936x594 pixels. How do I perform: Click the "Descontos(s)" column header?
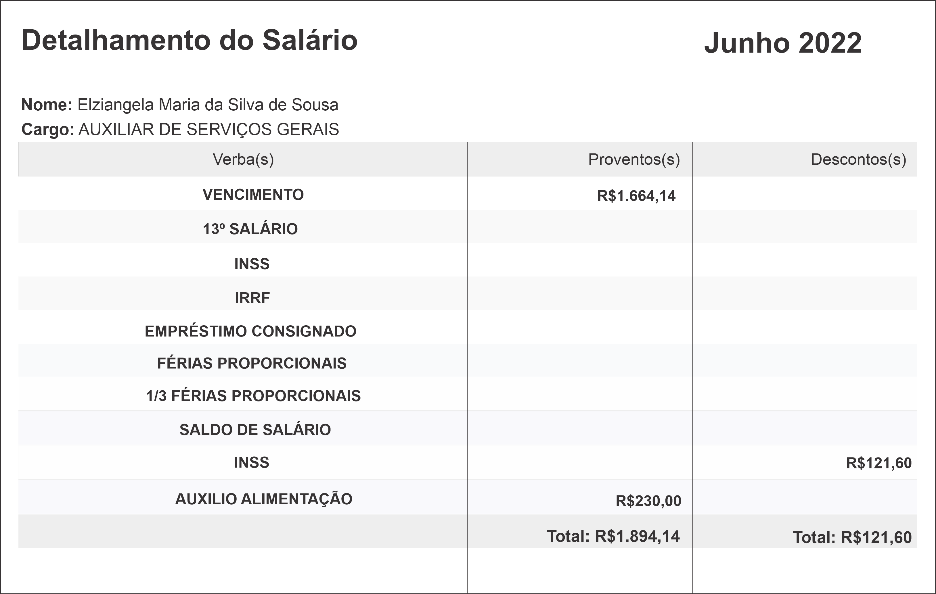[858, 159]
